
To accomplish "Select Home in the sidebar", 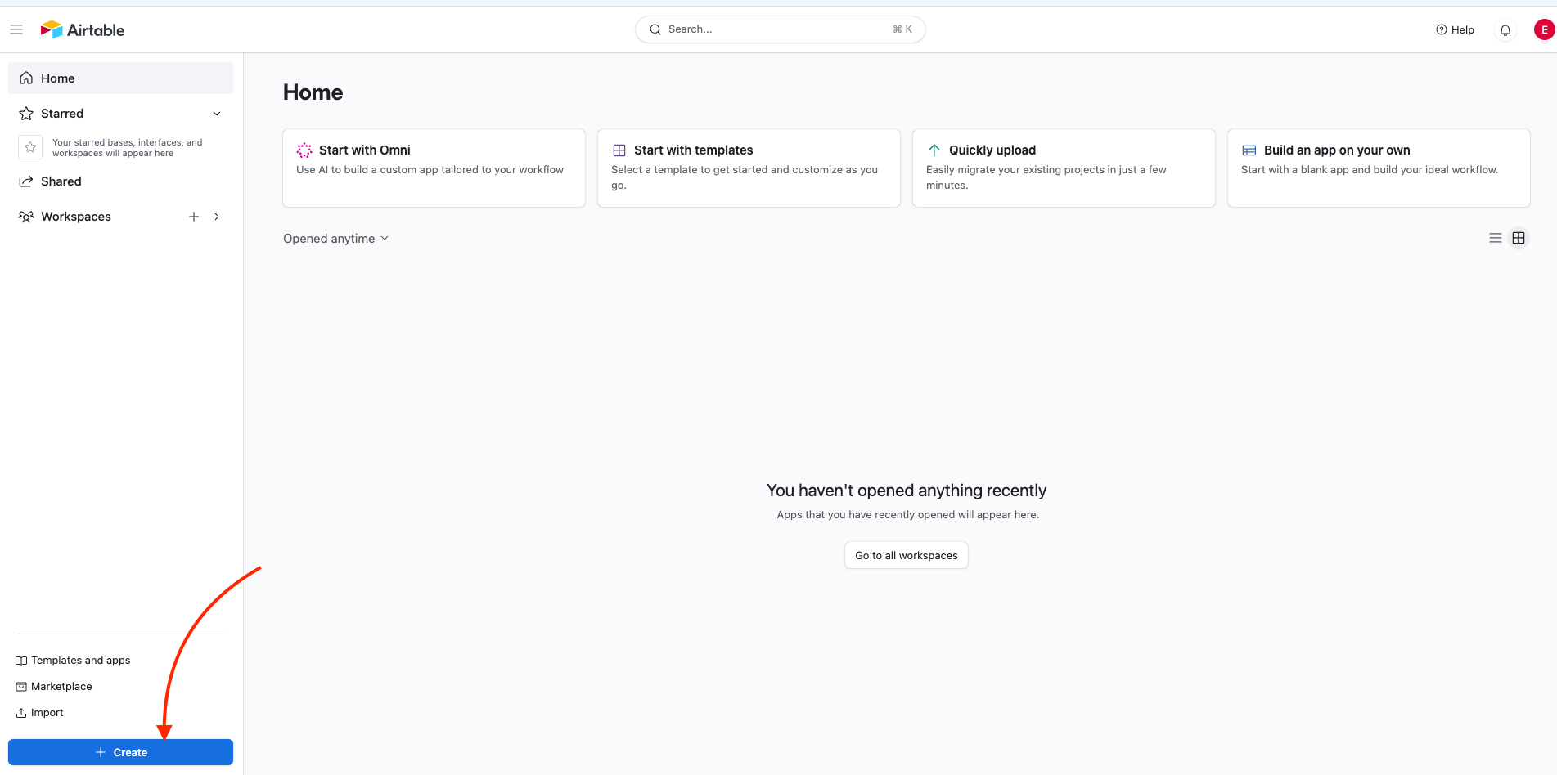I will point(57,78).
